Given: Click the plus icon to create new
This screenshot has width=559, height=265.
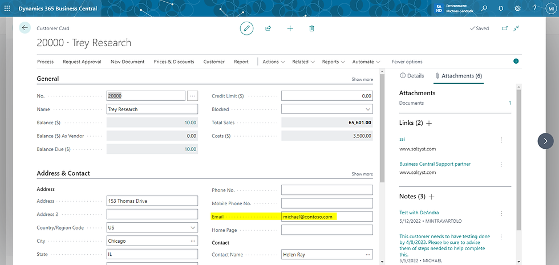Looking at the screenshot, I should [290, 28].
